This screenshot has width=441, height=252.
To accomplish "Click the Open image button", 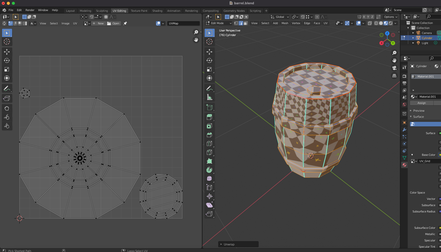I will pyautogui.click(x=113, y=23).
